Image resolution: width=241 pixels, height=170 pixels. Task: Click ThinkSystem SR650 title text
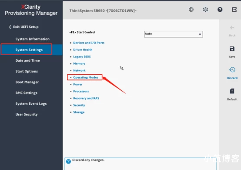pyautogui.click(x=103, y=10)
